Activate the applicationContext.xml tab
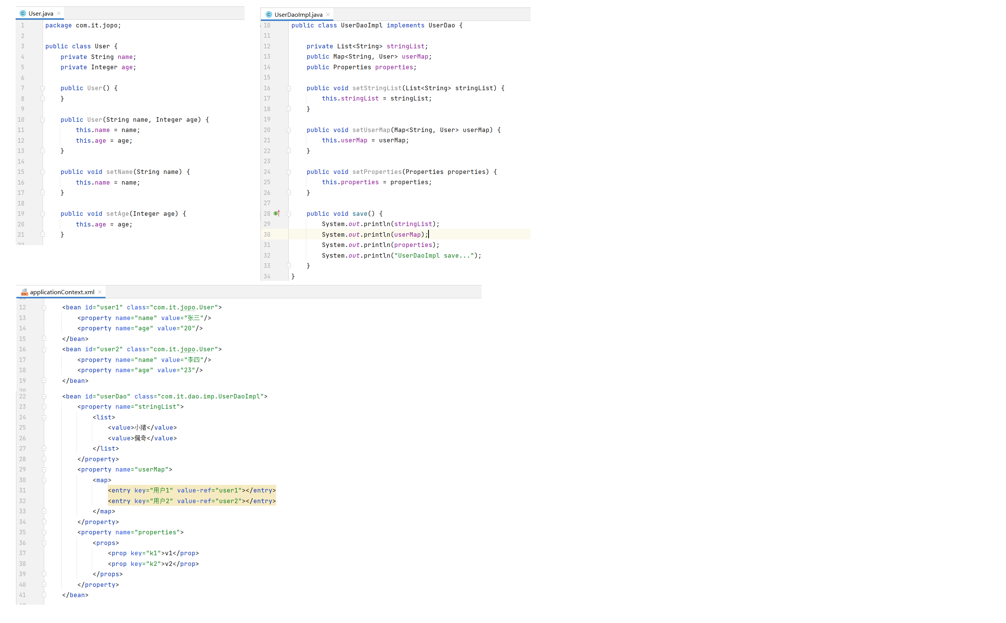 click(x=62, y=292)
